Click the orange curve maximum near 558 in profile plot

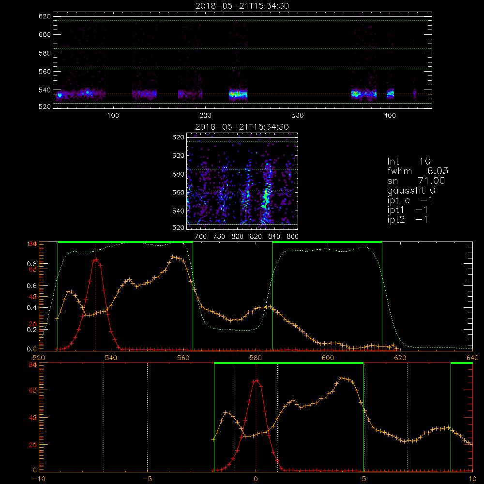click(173, 257)
